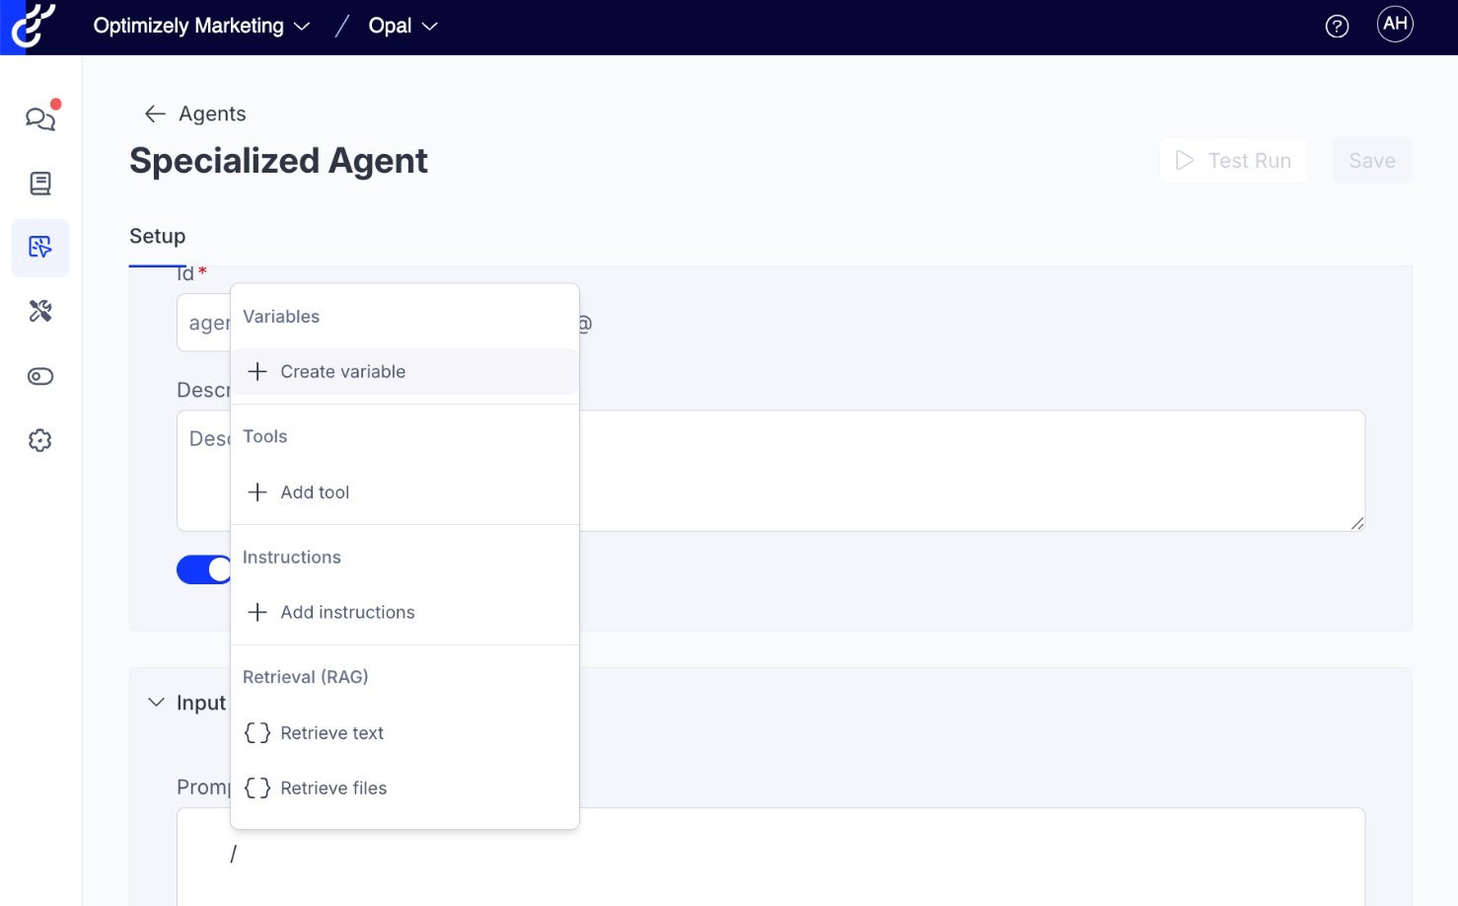Select the Agents sidebar icon
This screenshot has height=906, width=1458.
click(x=40, y=248)
